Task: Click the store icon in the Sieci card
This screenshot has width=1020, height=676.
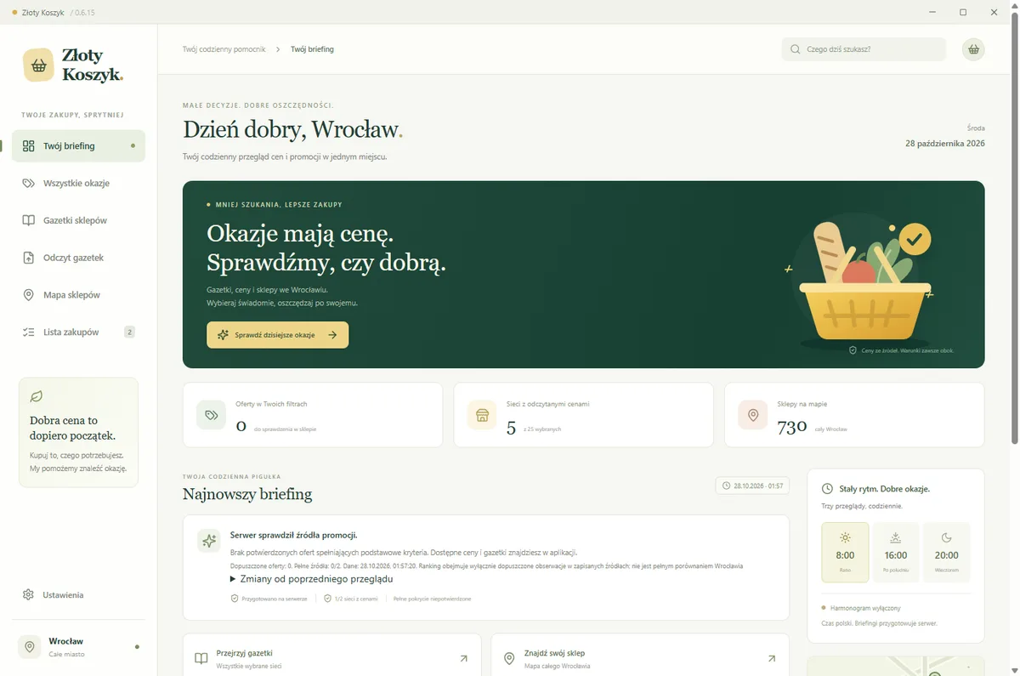Action: [482, 415]
